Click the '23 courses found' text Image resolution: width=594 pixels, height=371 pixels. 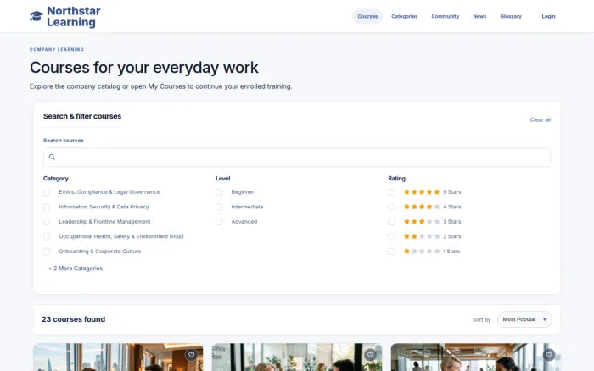[x=74, y=319]
